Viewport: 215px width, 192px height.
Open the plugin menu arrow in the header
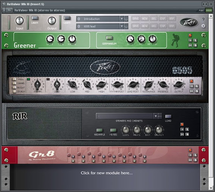coord(4,10)
